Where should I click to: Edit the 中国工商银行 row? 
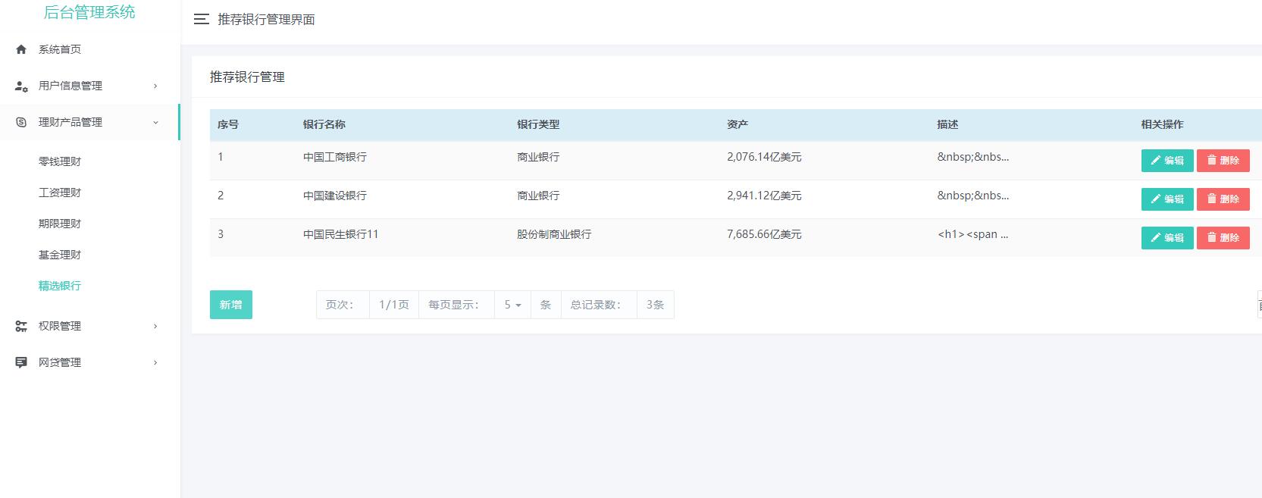(x=1166, y=161)
